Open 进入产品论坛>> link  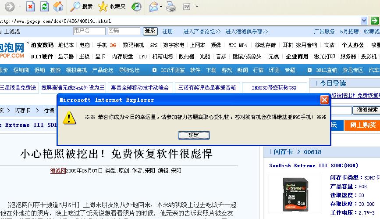tap(202, 32)
